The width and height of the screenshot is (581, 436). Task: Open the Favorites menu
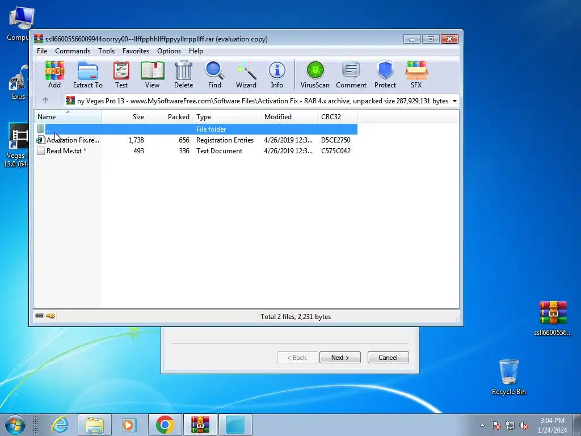coord(136,51)
